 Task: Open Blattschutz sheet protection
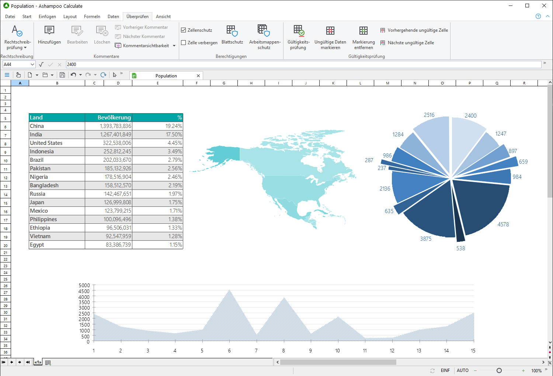[x=232, y=31]
